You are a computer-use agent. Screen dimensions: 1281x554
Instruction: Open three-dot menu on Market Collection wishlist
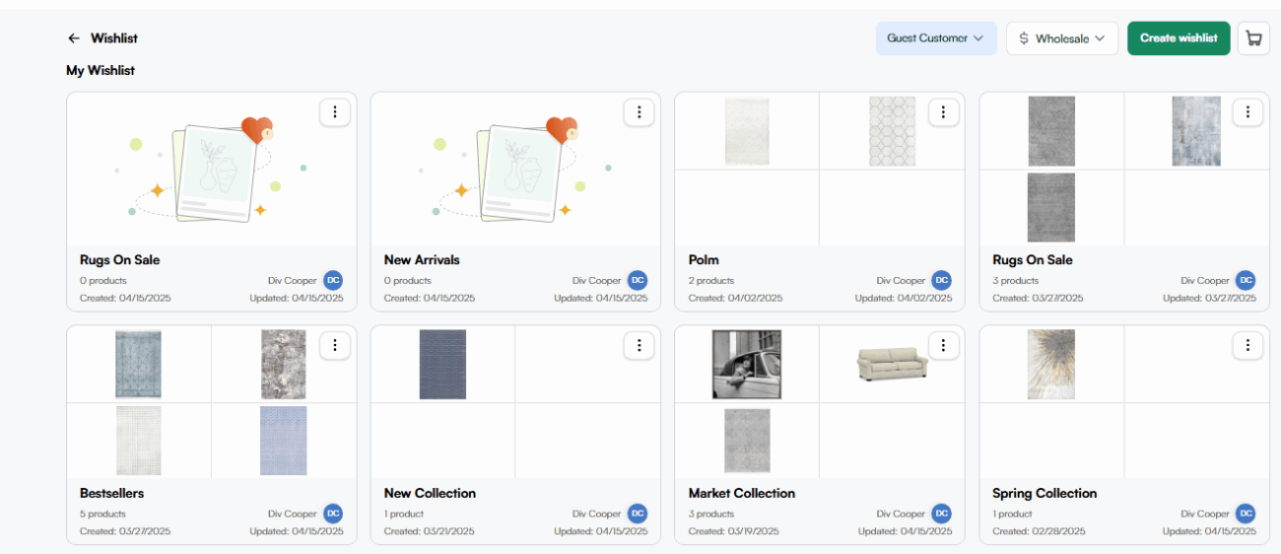pyautogui.click(x=943, y=345)
